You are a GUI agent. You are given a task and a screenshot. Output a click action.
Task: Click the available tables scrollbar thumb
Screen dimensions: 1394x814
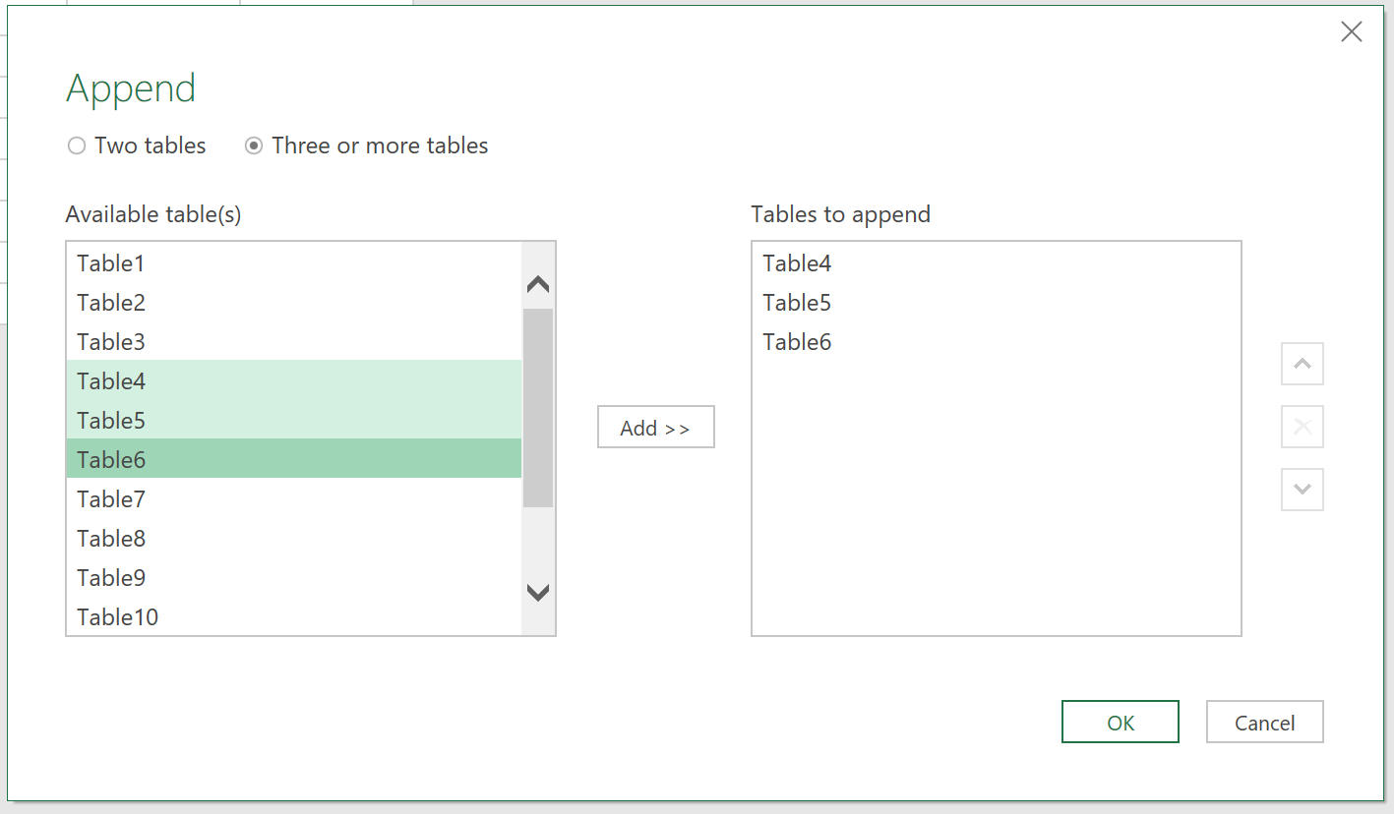538,408
